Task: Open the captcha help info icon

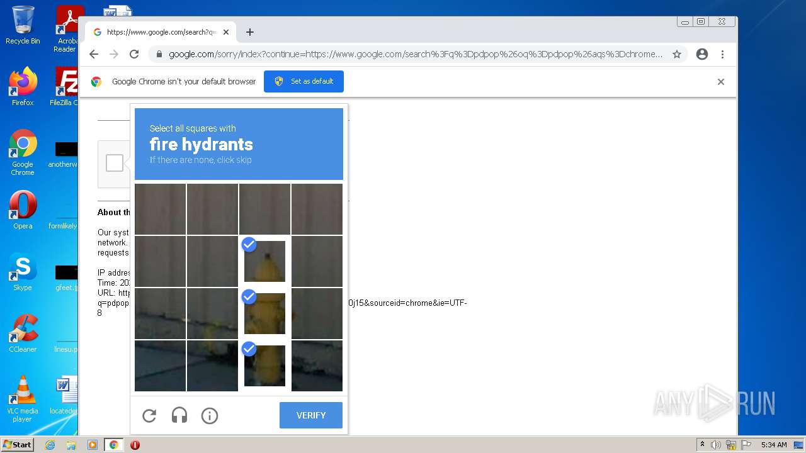Action: click(x=210, y=415)
